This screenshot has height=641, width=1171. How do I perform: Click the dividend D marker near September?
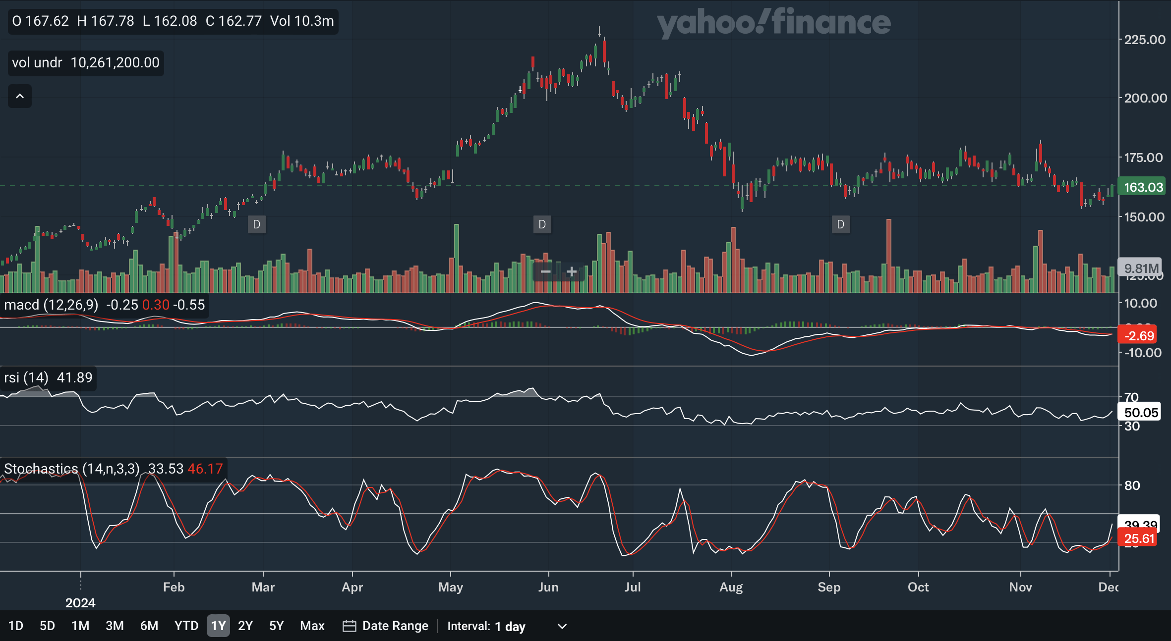coord(841,224)
